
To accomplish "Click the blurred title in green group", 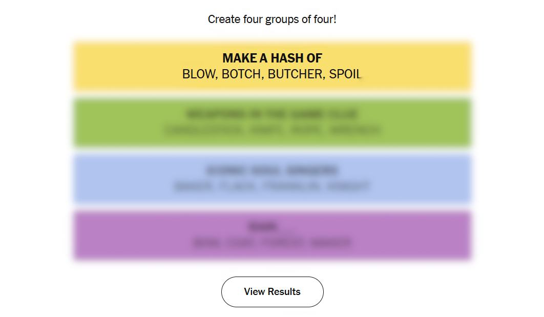I will click(x=272, y=114).
